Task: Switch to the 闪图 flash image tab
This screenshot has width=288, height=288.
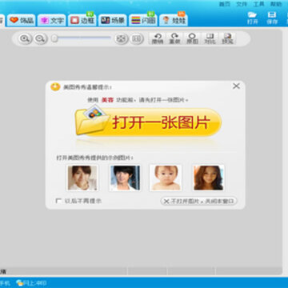Action: pos(143,20)
